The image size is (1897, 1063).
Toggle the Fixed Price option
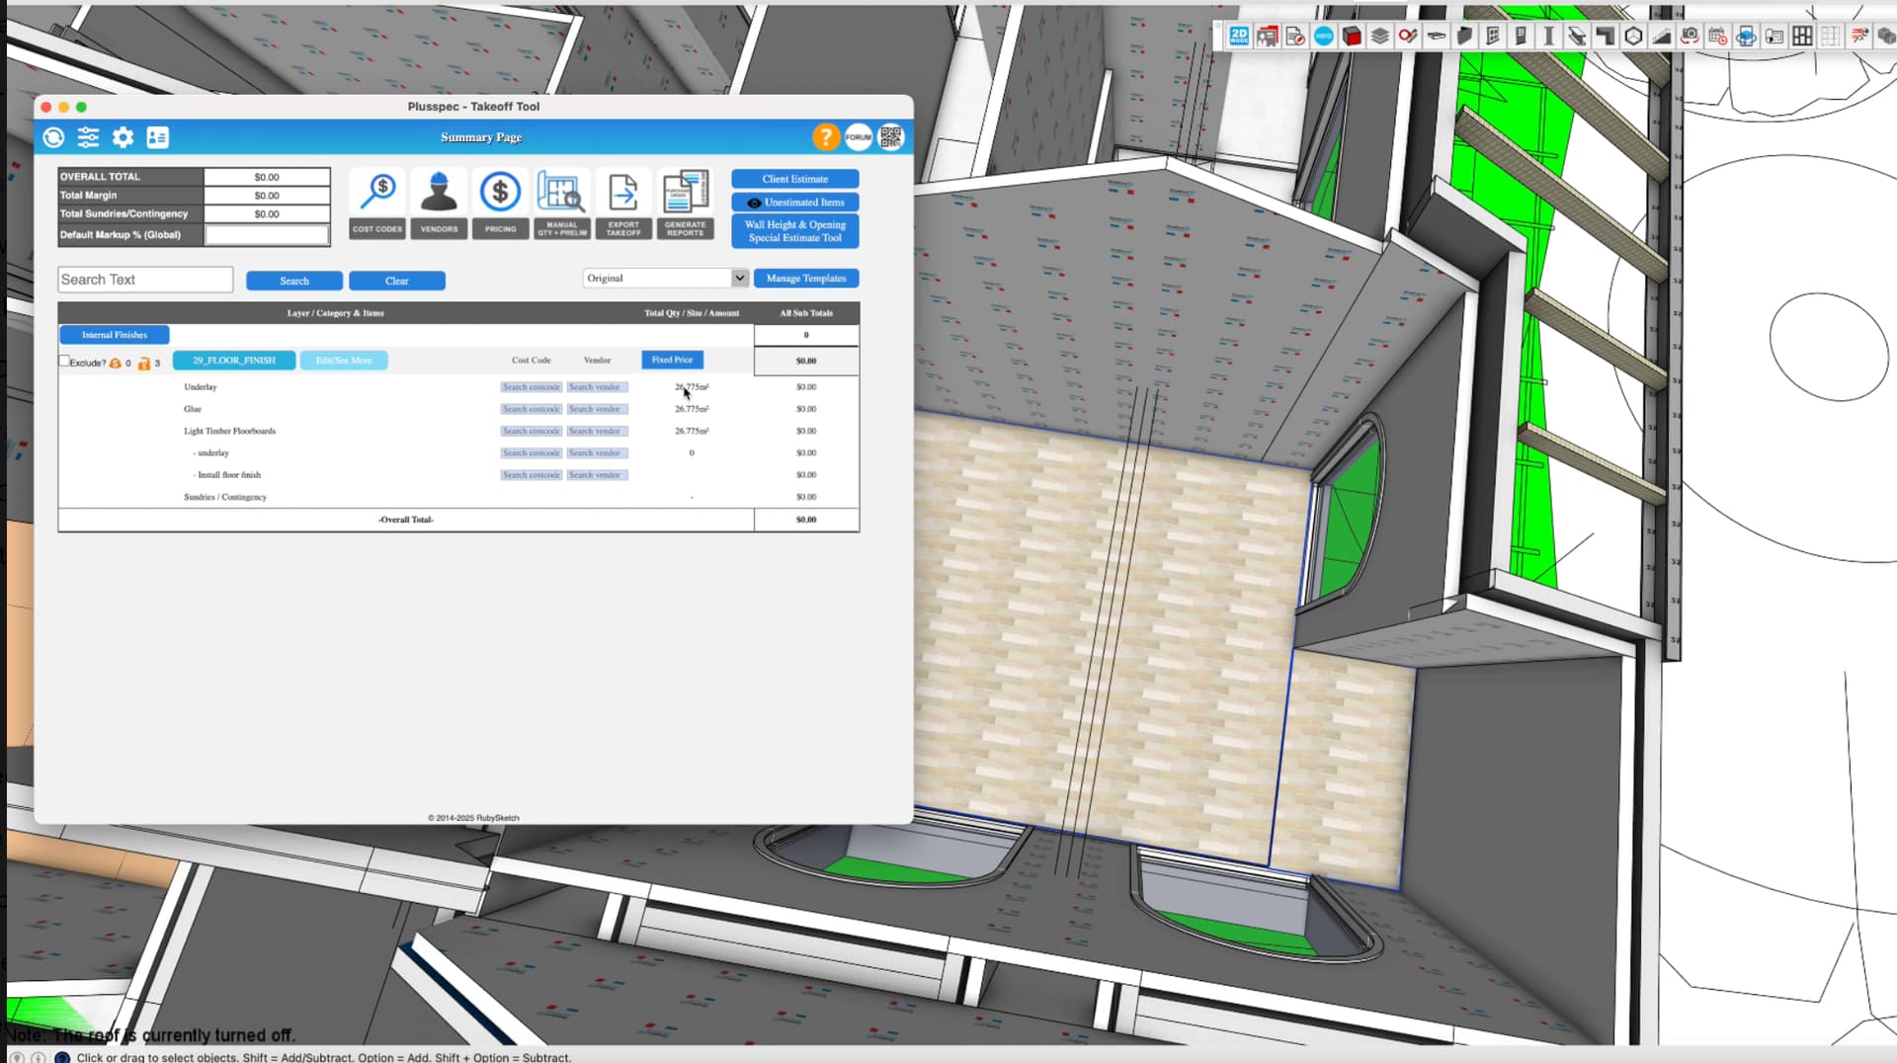pyautogui.click(x=672, y=360)
